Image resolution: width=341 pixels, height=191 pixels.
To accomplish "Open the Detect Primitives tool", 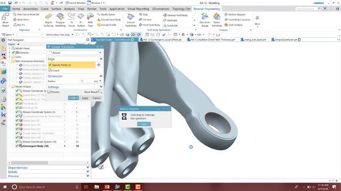I will coord(217,20).
